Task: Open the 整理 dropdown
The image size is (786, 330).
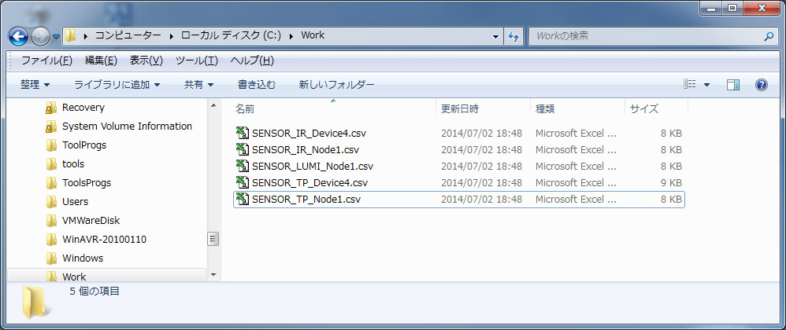Action: click(35, 85)
